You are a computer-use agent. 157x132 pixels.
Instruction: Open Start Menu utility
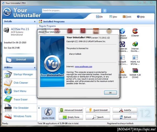(x=20, y=91)
